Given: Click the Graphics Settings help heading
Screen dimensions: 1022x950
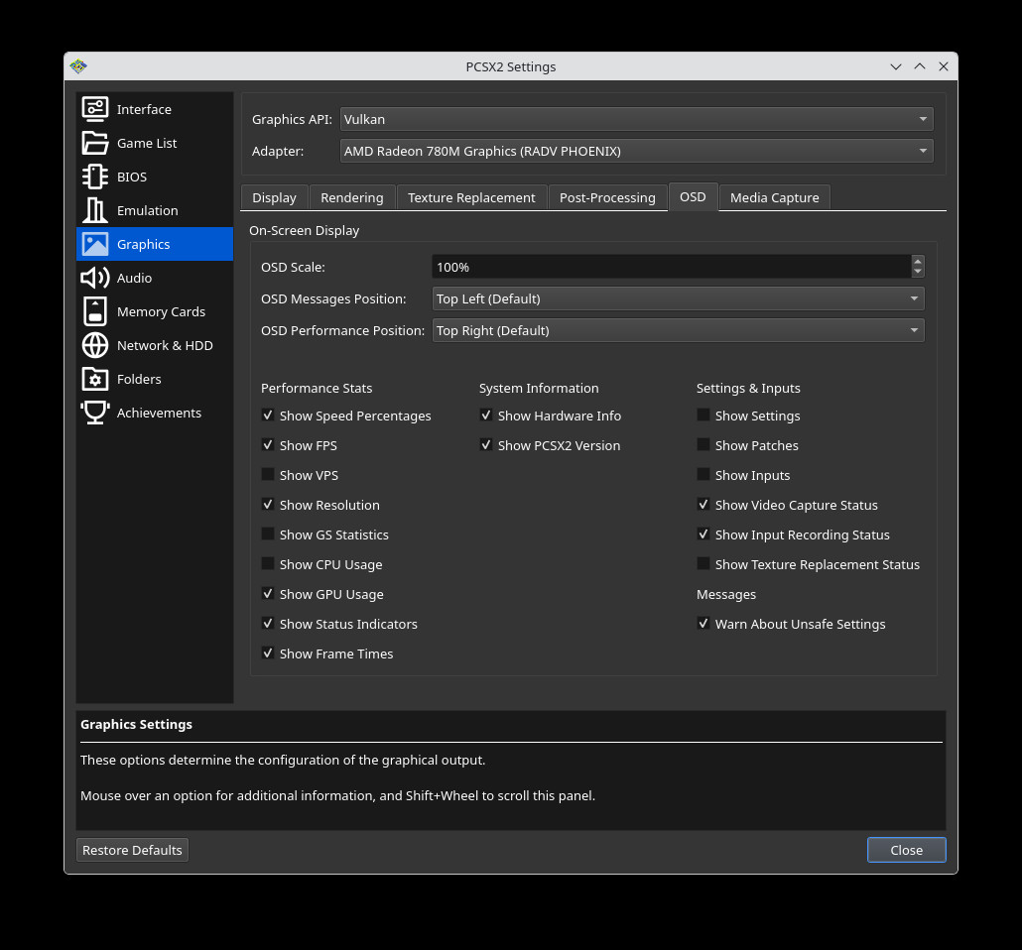Looking at the screenshot, I should coord(136,724).
